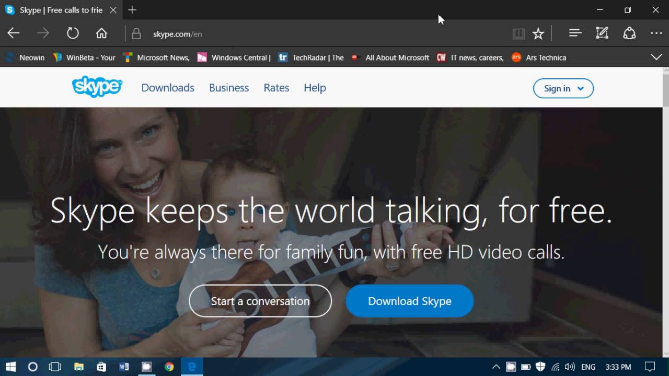Image resolution: width=669 pixels, height=376 pixels.
Task: Open File Explorer from taskbar
Action: point(79,367)
